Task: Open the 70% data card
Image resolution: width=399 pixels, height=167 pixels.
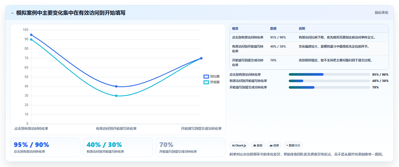Action: (191, 147)
